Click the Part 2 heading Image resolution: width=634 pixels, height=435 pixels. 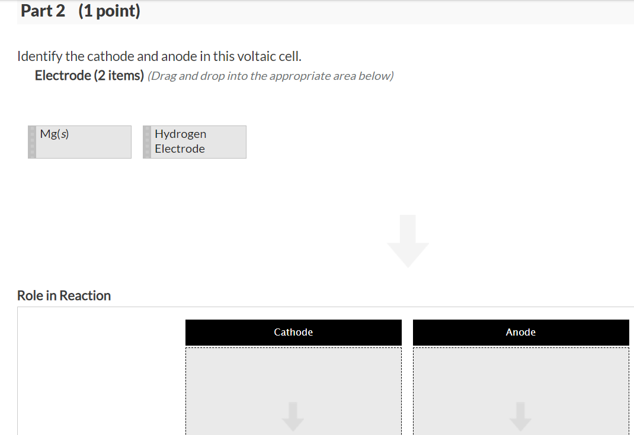(43, 10)
